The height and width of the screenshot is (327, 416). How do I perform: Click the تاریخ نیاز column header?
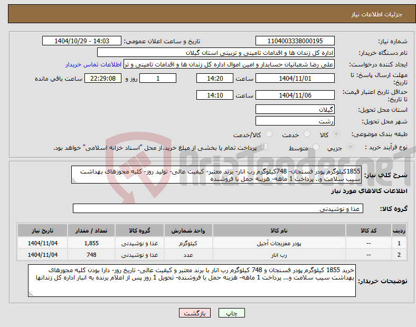(42, 230)
